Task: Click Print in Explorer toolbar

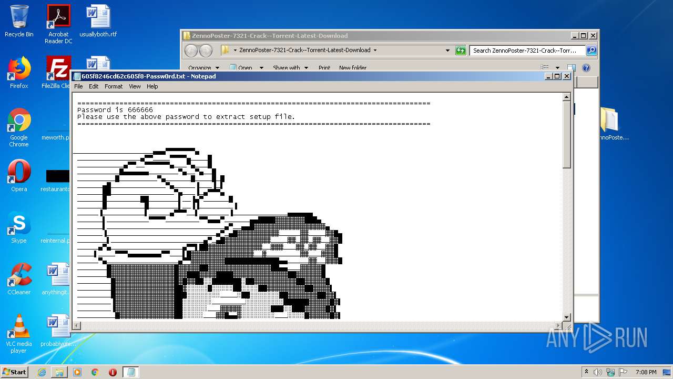Action: pyautogui.click(x=324, y=68)
